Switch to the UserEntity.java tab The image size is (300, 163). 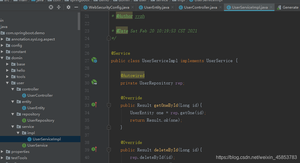tap(156, 7)
